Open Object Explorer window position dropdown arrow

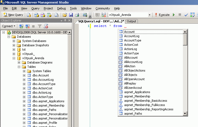point(62,20)
